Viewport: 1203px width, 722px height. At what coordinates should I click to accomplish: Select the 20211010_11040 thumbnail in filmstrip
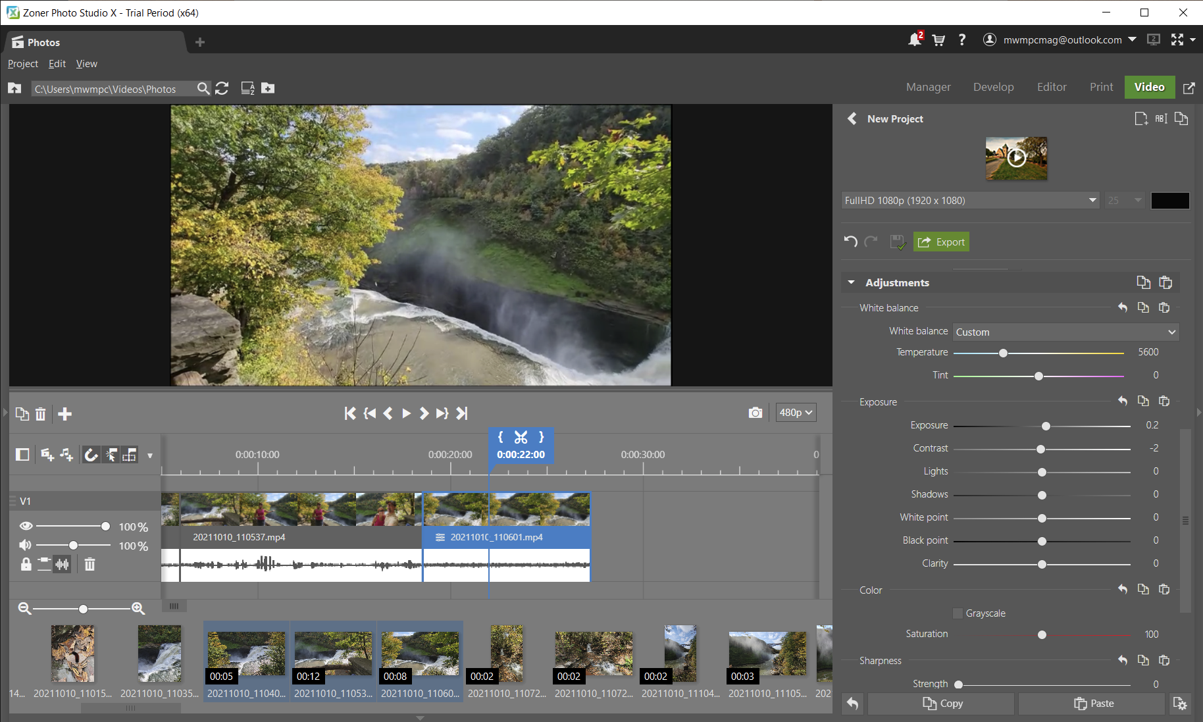coord(245,654)
